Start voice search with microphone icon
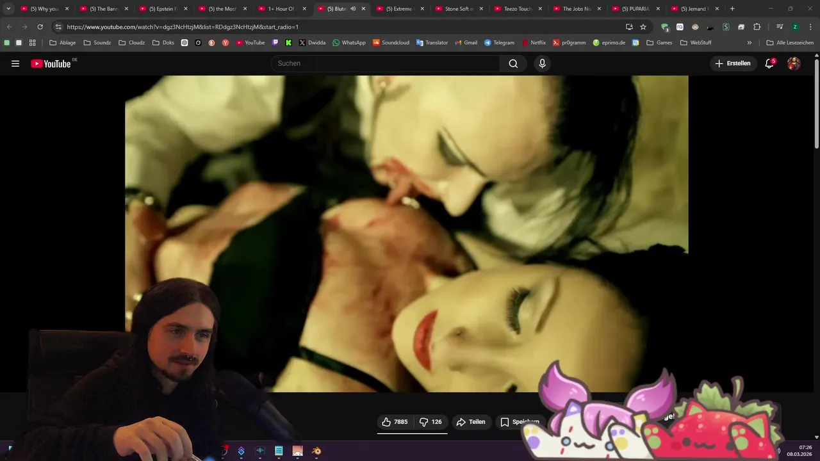 click(x=542, y=63)
